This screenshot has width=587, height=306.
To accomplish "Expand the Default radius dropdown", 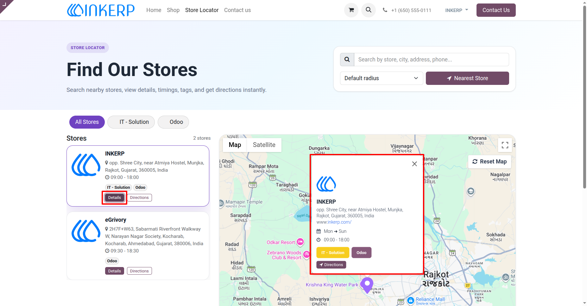I will 382,78.
